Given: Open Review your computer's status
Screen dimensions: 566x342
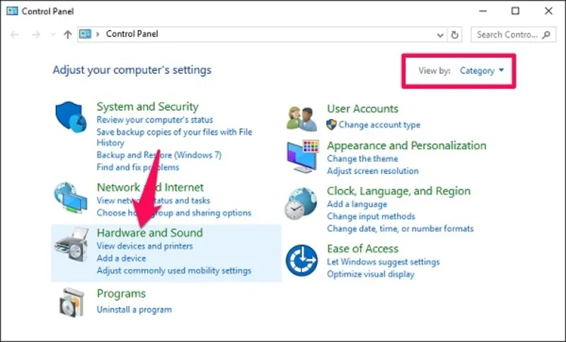Looking at the screenshot, I should point(154,120).
